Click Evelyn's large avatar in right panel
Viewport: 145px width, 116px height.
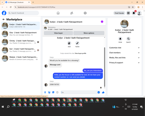pos(124,24)
